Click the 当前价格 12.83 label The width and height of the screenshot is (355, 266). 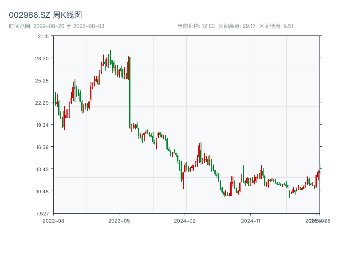tap(196, 26)
